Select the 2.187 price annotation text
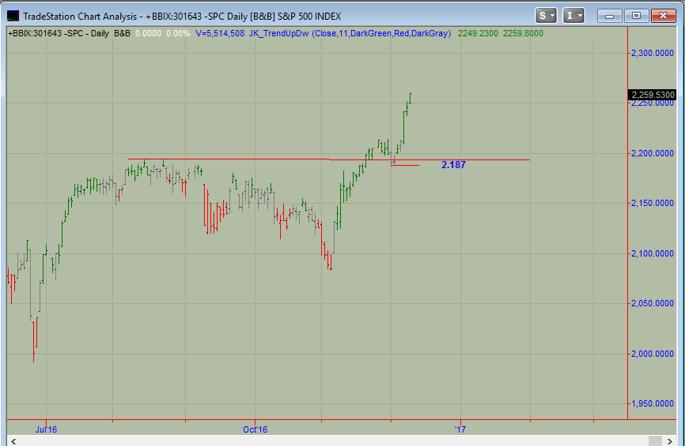 (x=453, y=165)
